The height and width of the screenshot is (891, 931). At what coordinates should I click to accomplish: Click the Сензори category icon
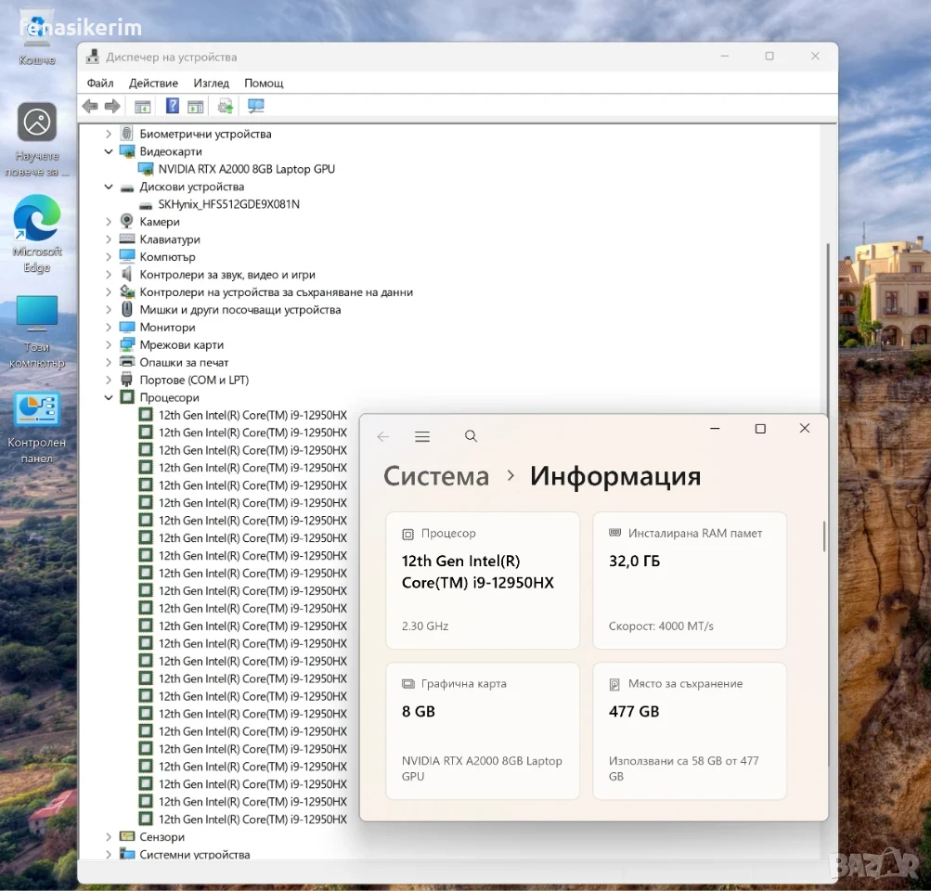pyautogui.click(x=127, y=836)
